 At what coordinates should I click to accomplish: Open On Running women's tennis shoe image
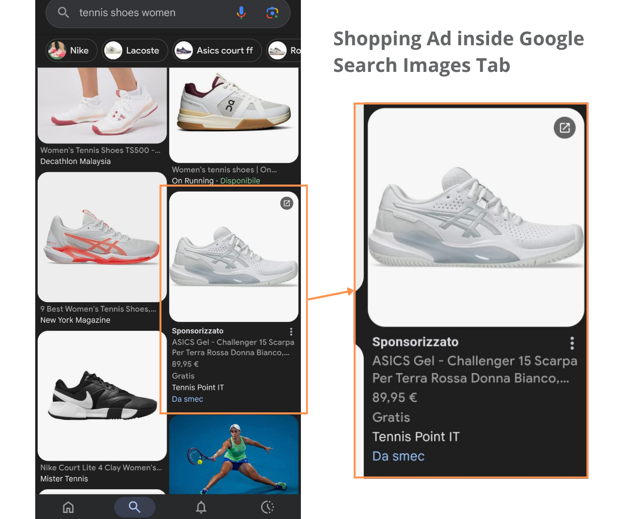(x=234, y=115)
